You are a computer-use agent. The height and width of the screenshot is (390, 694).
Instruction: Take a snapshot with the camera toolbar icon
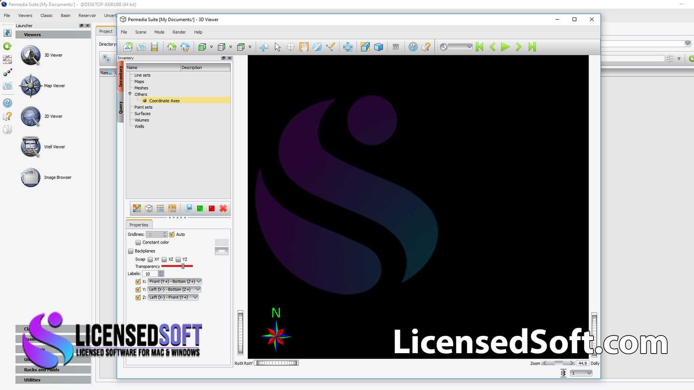point(141,47)
